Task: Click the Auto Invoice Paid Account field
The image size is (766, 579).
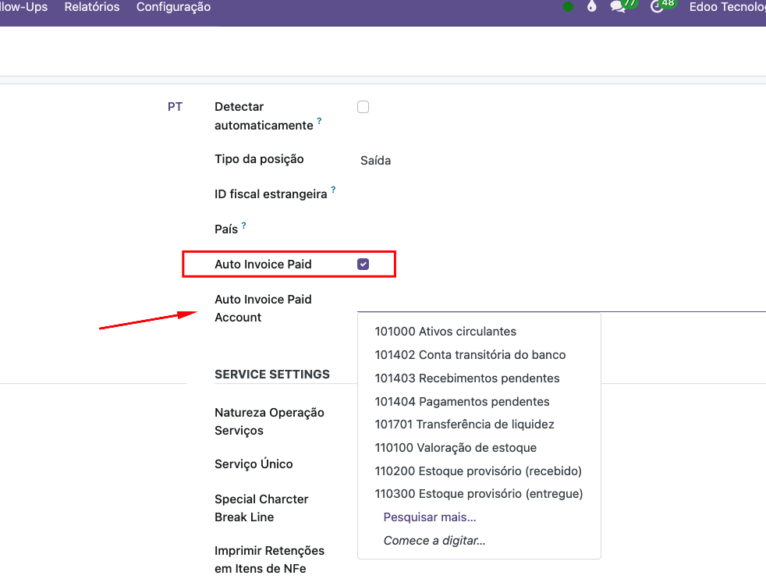Action: 562,303
